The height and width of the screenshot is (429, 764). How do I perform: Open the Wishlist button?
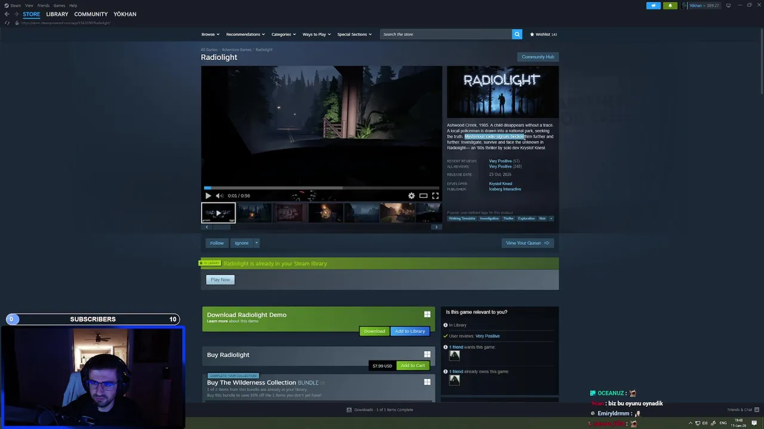(543, 34)
